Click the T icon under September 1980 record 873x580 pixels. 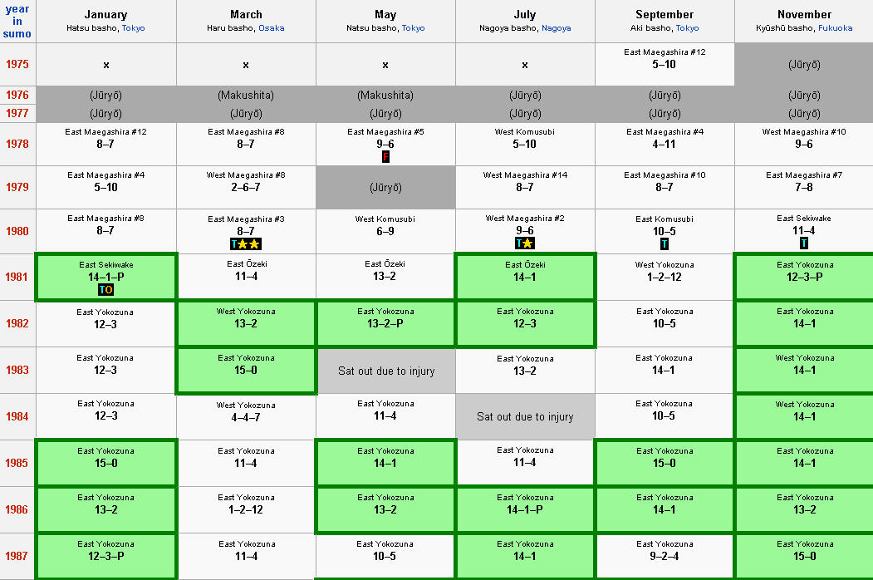point(665,243)
